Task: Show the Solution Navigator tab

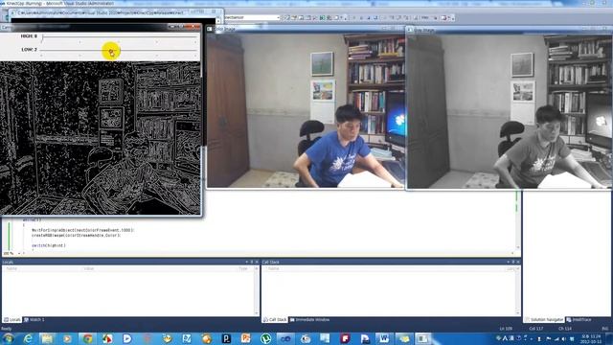Action: [x=544, y=319]
